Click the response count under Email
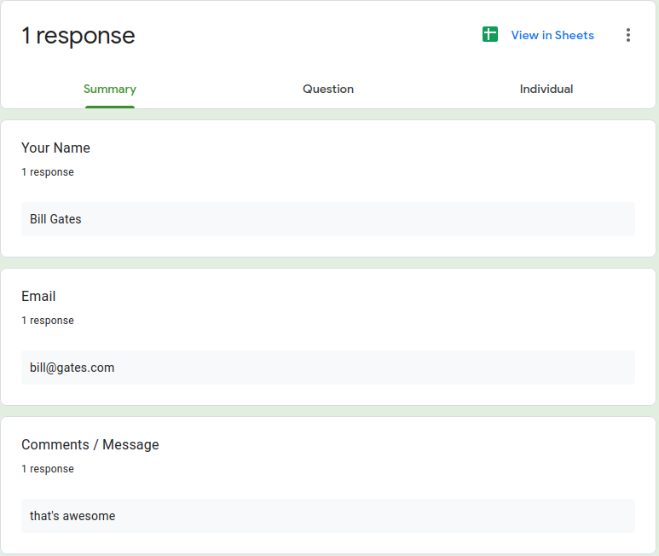Screen dimensions: 659x556 point(48,321)
